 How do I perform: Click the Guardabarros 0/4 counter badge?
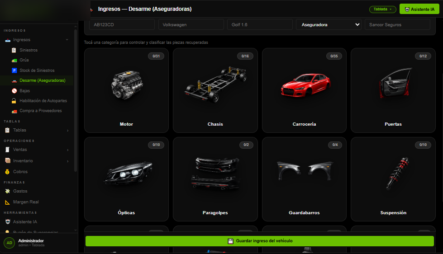point(335,145)
